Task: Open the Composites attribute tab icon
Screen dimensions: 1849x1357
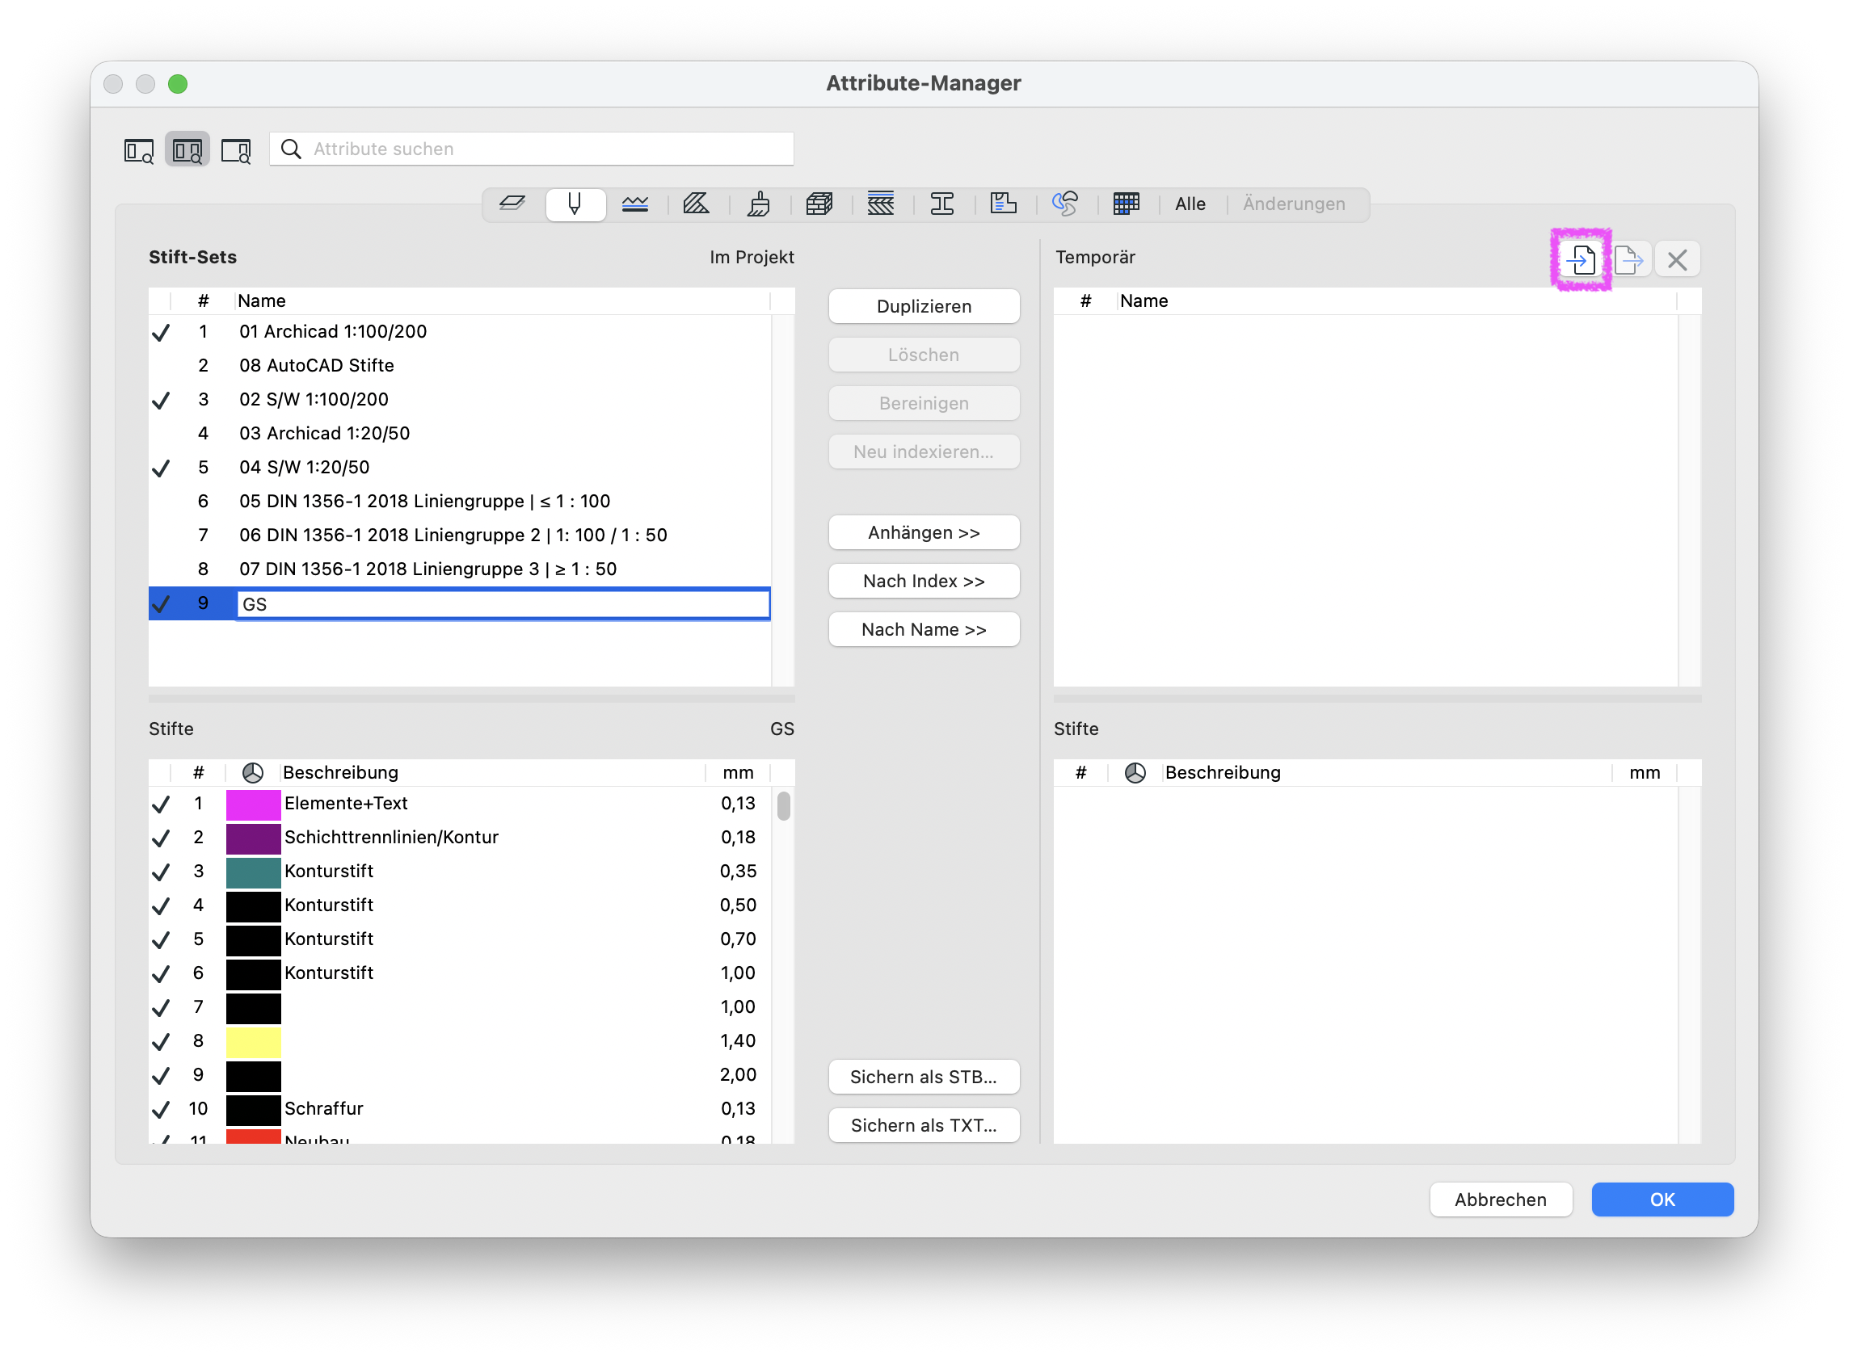Action: tap(881, 204)
